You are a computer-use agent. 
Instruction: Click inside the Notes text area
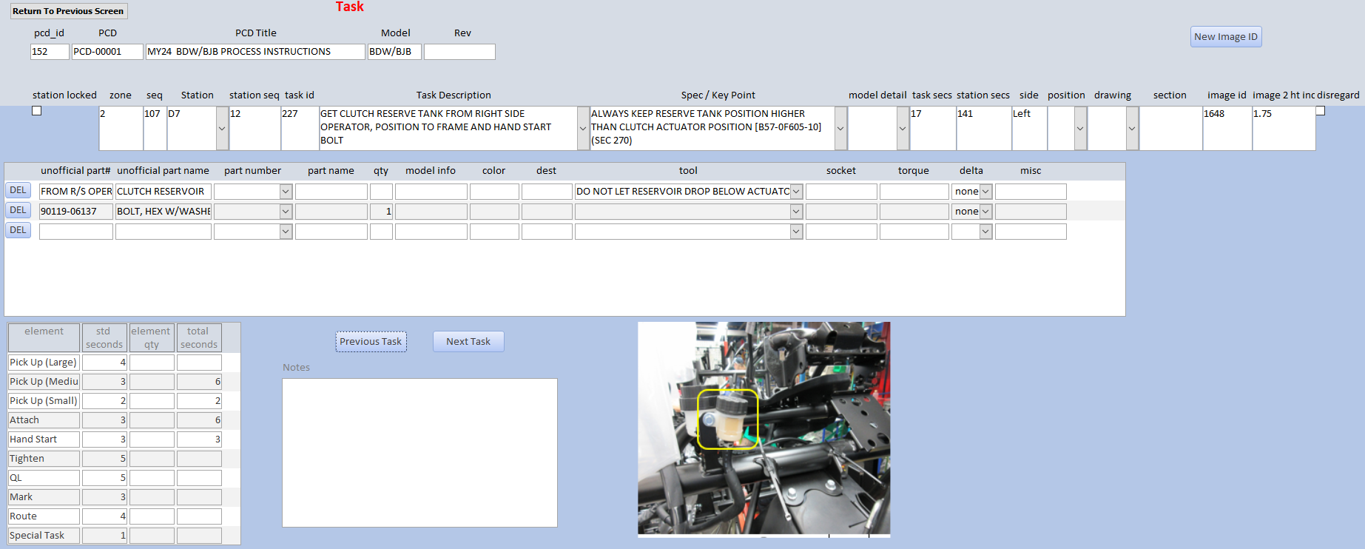coord(419,453)
